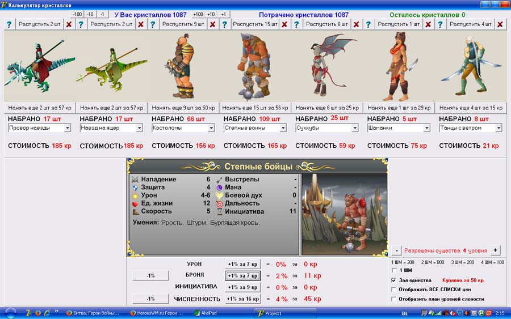Click EN language indicator in taskbar
The width and height of the screenshot is (511, 319).
[x=404, y=313]
